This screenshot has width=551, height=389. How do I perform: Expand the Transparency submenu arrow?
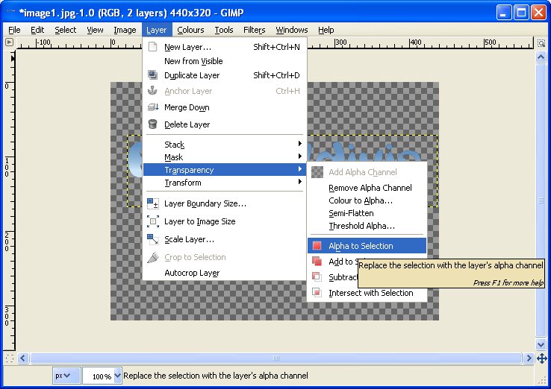coord(299,169)
